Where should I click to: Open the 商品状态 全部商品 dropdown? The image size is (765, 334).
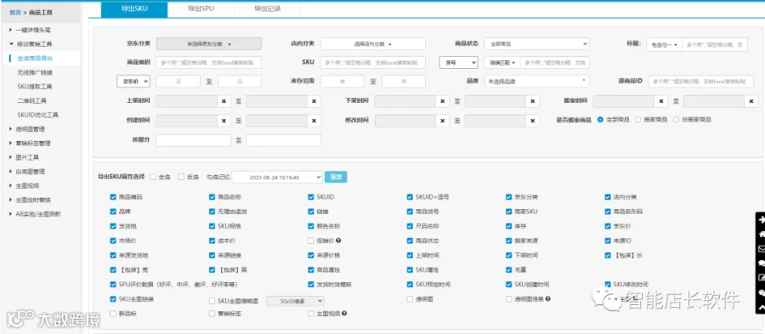[536, 44]
